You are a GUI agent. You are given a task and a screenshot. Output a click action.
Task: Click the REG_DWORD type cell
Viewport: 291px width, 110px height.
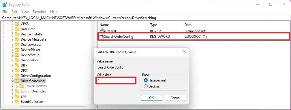[160, 37]
